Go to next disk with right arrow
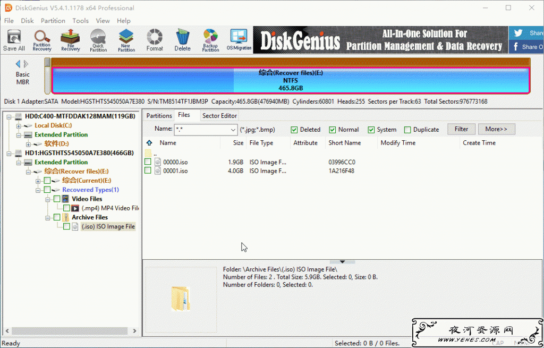544x348 pixels. pyautogui.click(x=26, y=64)
